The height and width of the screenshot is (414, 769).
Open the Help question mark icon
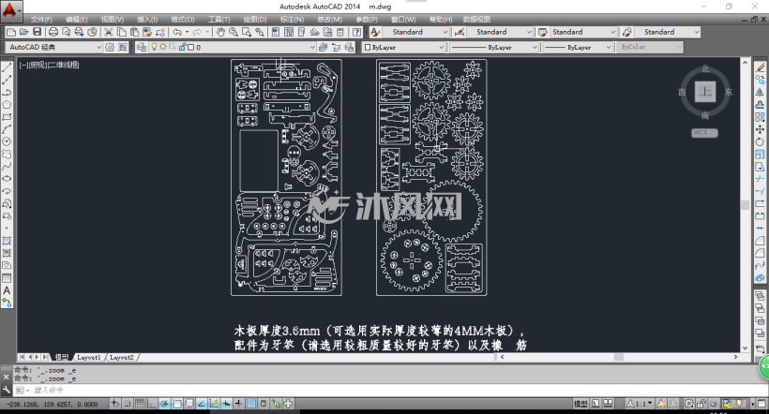357,32
